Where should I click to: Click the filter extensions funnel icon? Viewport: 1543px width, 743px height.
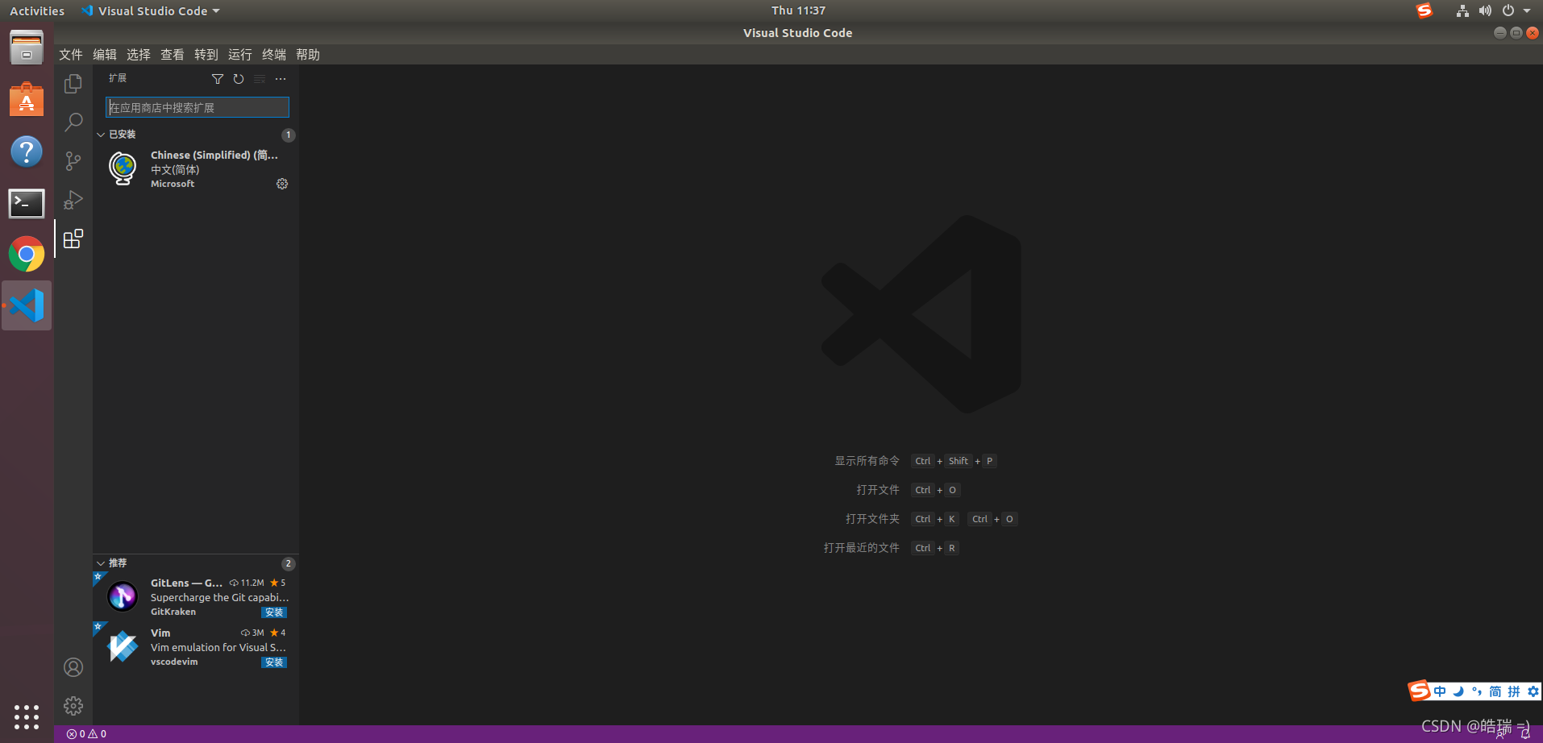click(x=218, y=79)
